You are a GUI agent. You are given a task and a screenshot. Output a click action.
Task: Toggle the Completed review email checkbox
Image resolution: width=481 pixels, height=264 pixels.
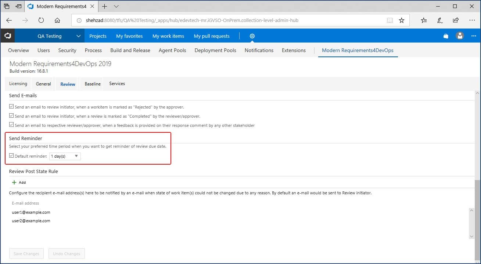pos(11,116)
